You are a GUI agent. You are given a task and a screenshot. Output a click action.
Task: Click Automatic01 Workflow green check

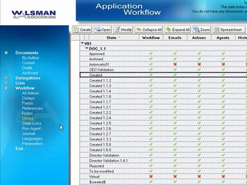tap(151, 64)
